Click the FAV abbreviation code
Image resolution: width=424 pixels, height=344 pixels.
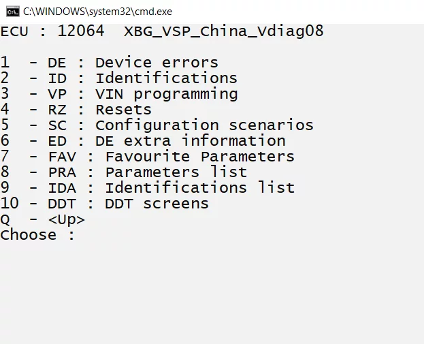(62, 157)
